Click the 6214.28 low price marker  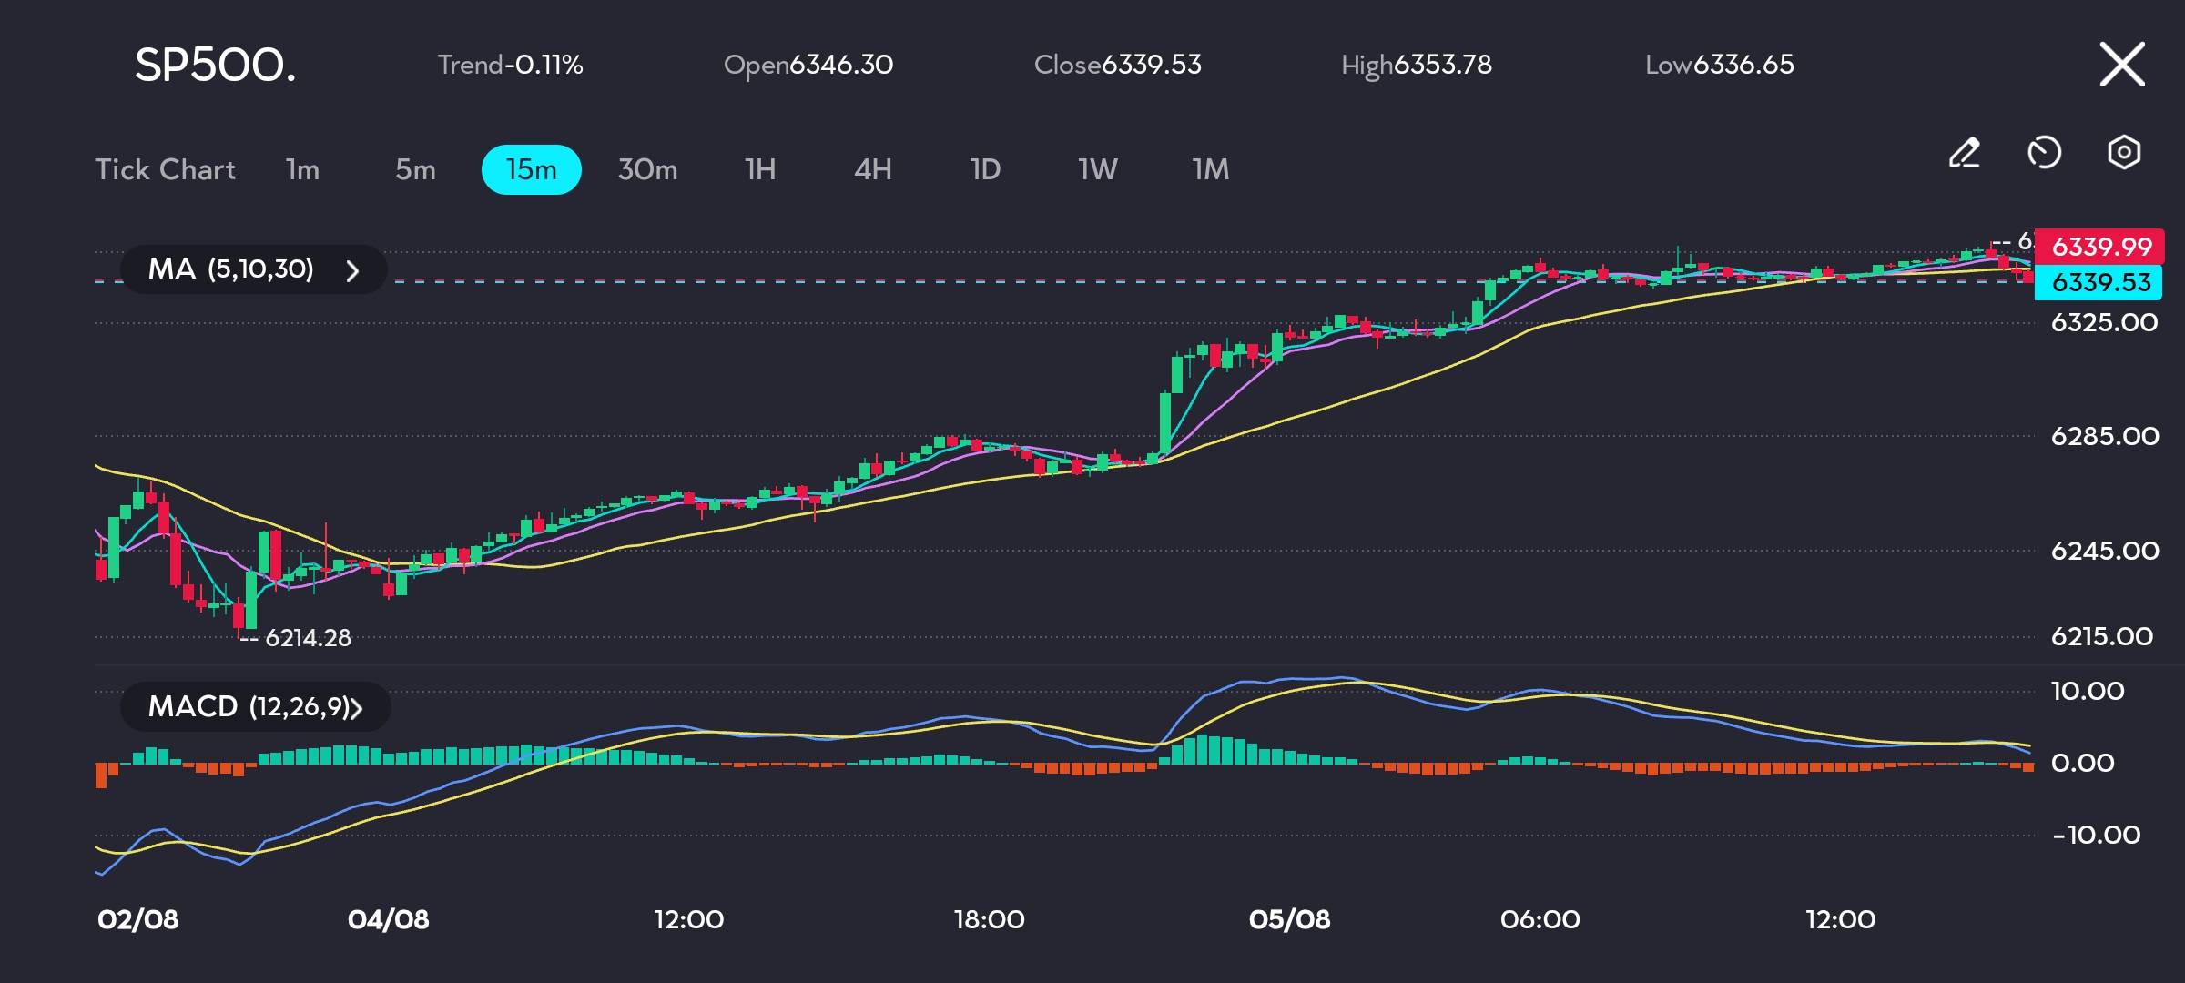(x=307, y=638)
